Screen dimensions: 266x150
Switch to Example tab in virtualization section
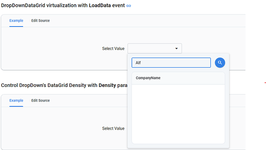16,21
